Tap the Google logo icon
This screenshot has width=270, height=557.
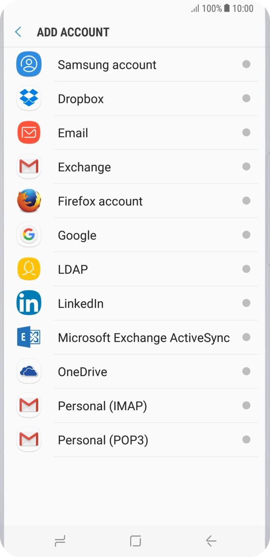(x=29, y=235)
